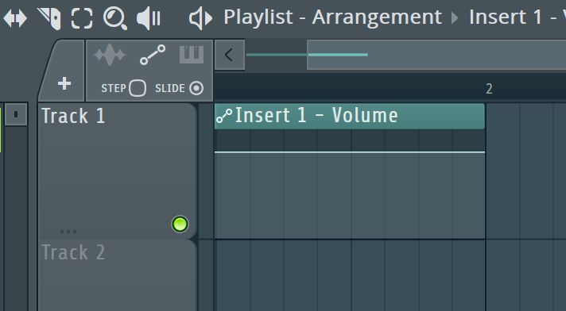This screenshot has width=566, height=311.
Task: Open the Insert 1 - Volume clip menu
Action: click(224, 116)
